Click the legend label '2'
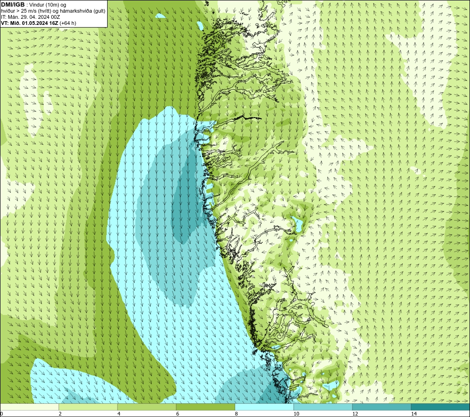The height and width of the screenshot is (417, 470). [x=60, y=414]
